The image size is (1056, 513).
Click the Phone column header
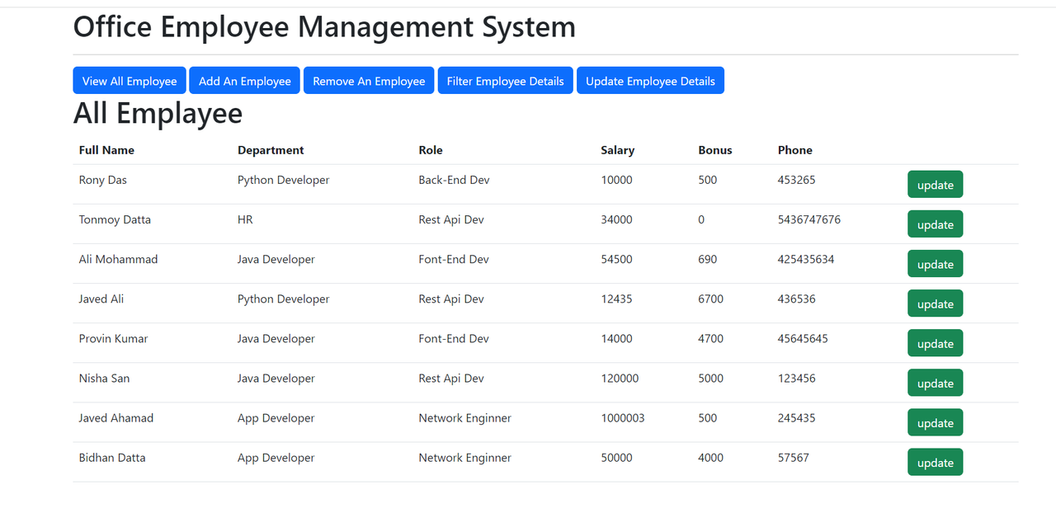[794, 150]
